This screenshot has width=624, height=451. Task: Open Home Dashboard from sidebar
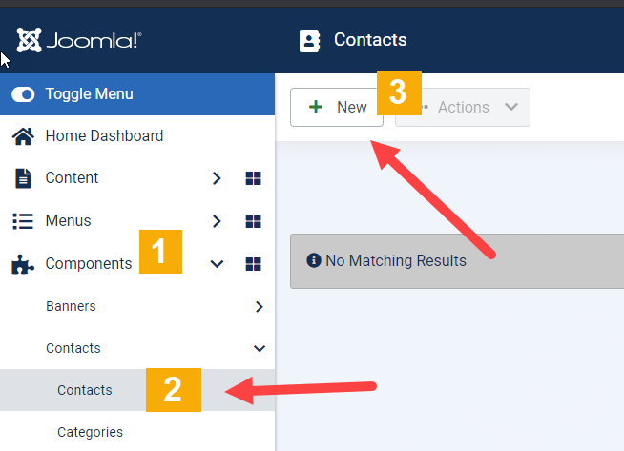(x=104, y=136)
